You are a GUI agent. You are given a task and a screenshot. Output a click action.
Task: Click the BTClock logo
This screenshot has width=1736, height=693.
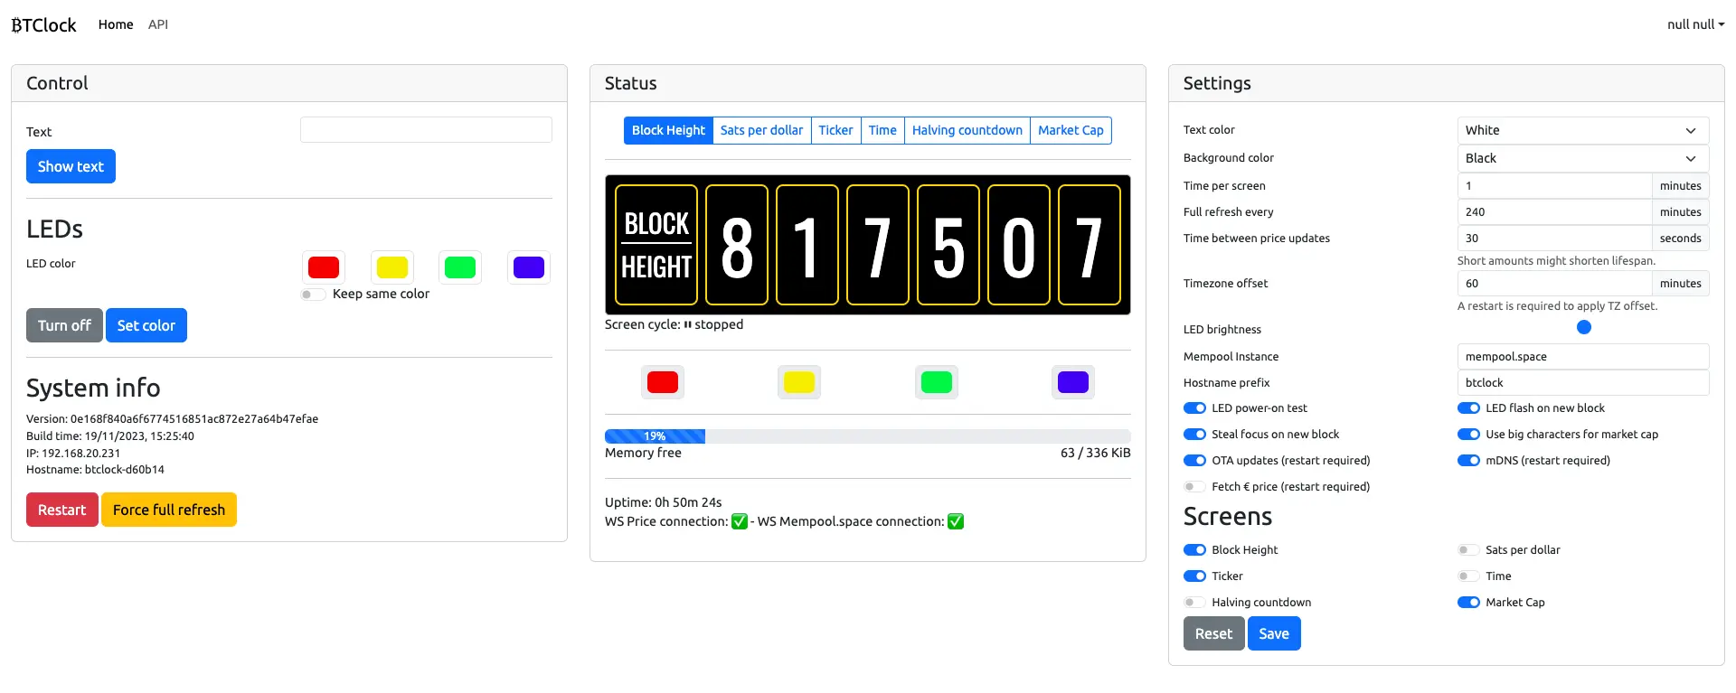coord(43,24)
